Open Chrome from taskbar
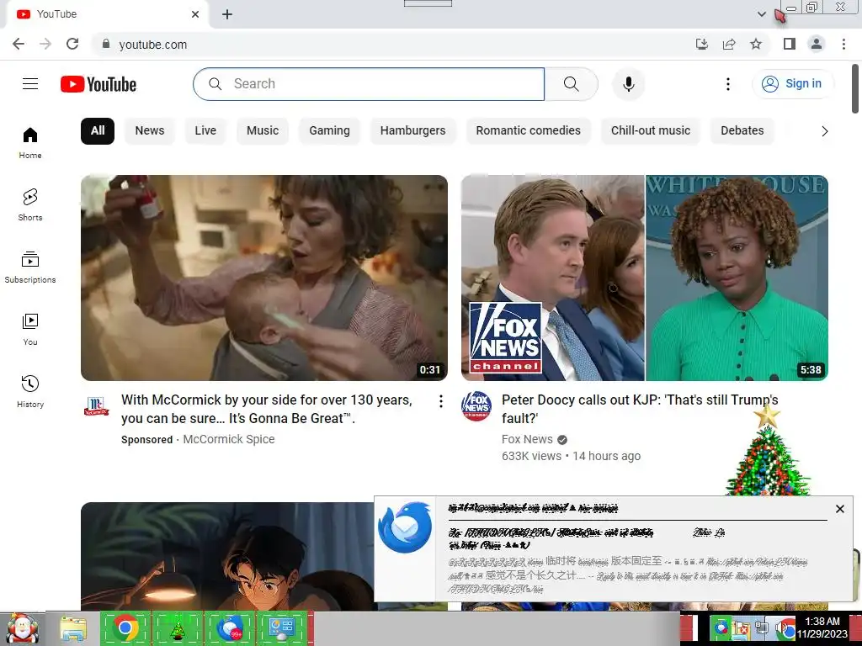Viewport: 862px width, 646px height. tap(125, 627)
